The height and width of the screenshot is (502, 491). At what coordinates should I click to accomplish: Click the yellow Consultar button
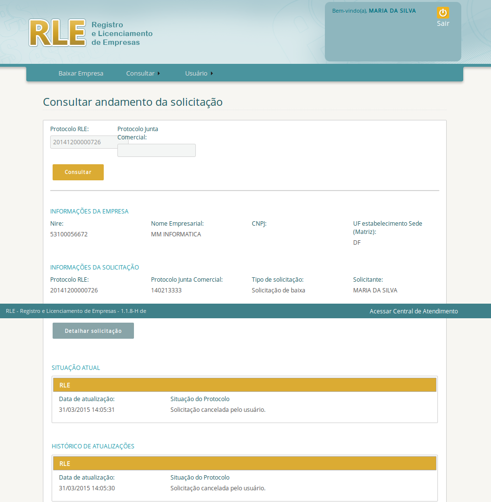click(78, 172)
